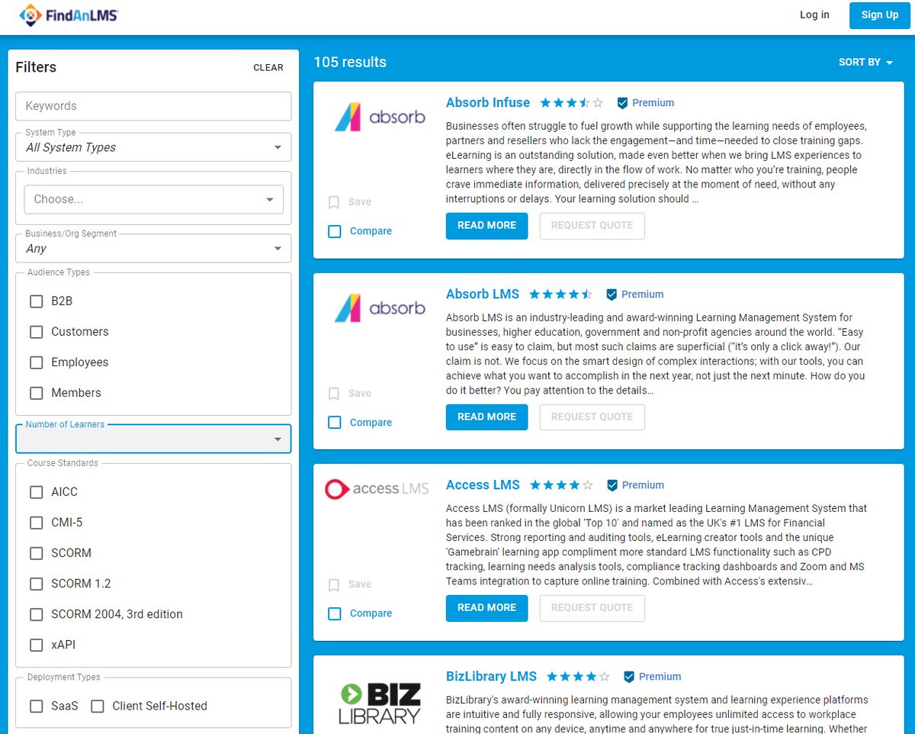This screenshot has height=734, width=915.
Task: Click the Save bookmark icon for Absorb LMS
Action: (334, 394)
